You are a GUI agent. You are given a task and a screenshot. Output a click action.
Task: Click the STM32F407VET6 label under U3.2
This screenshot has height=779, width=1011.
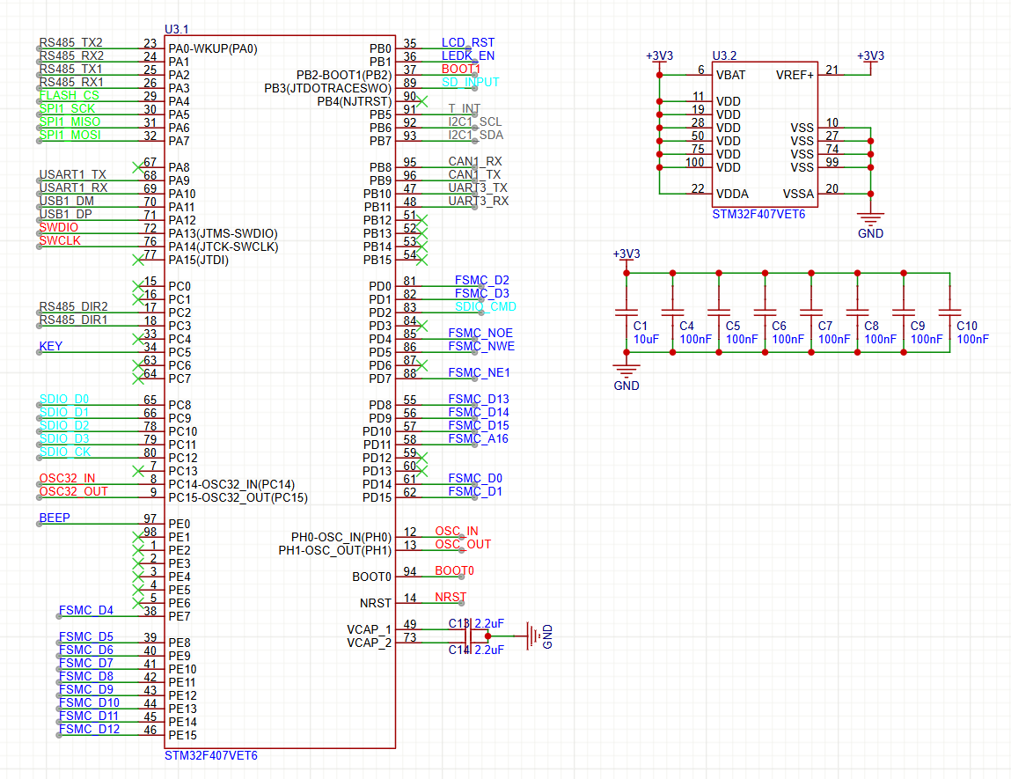point(758,215)
